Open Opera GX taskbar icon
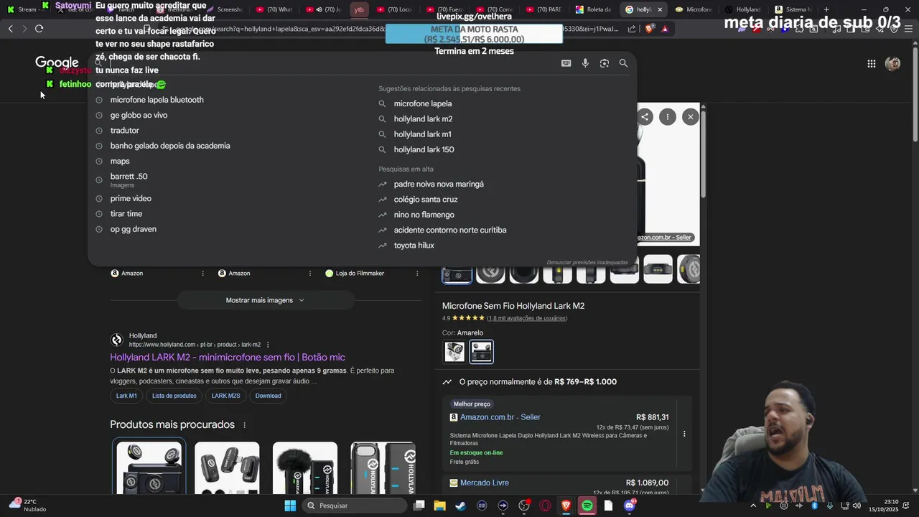919x517 pixels. pyautogui.click(x=545, y=506)
